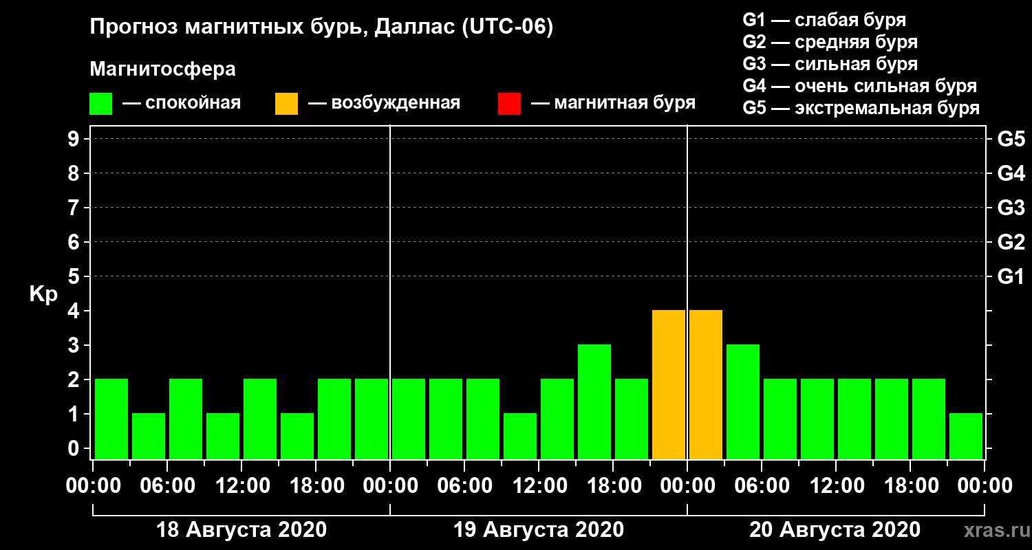Image resolution: width=1032 pixels, height=550 pixels.
Task: Click the first Kp 2 bar at 00:00 18 Августа
Action: [x=111, y=419]
